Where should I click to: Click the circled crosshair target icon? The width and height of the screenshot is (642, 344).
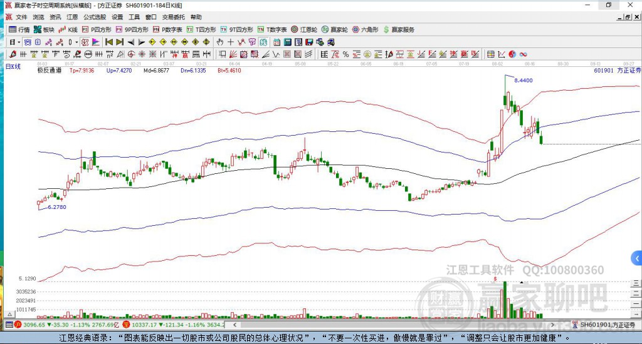[131, 54]
